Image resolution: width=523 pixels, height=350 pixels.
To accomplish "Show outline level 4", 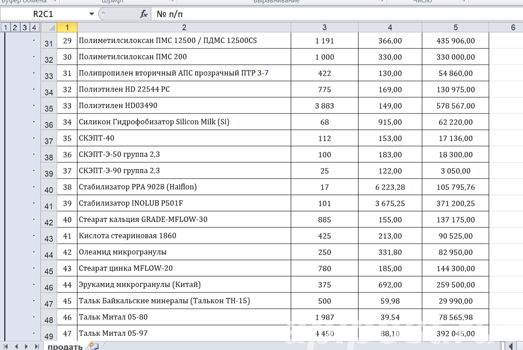I will (x=34, y=27).
